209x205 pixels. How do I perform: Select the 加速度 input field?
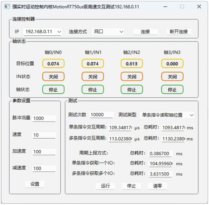[44, 152]
